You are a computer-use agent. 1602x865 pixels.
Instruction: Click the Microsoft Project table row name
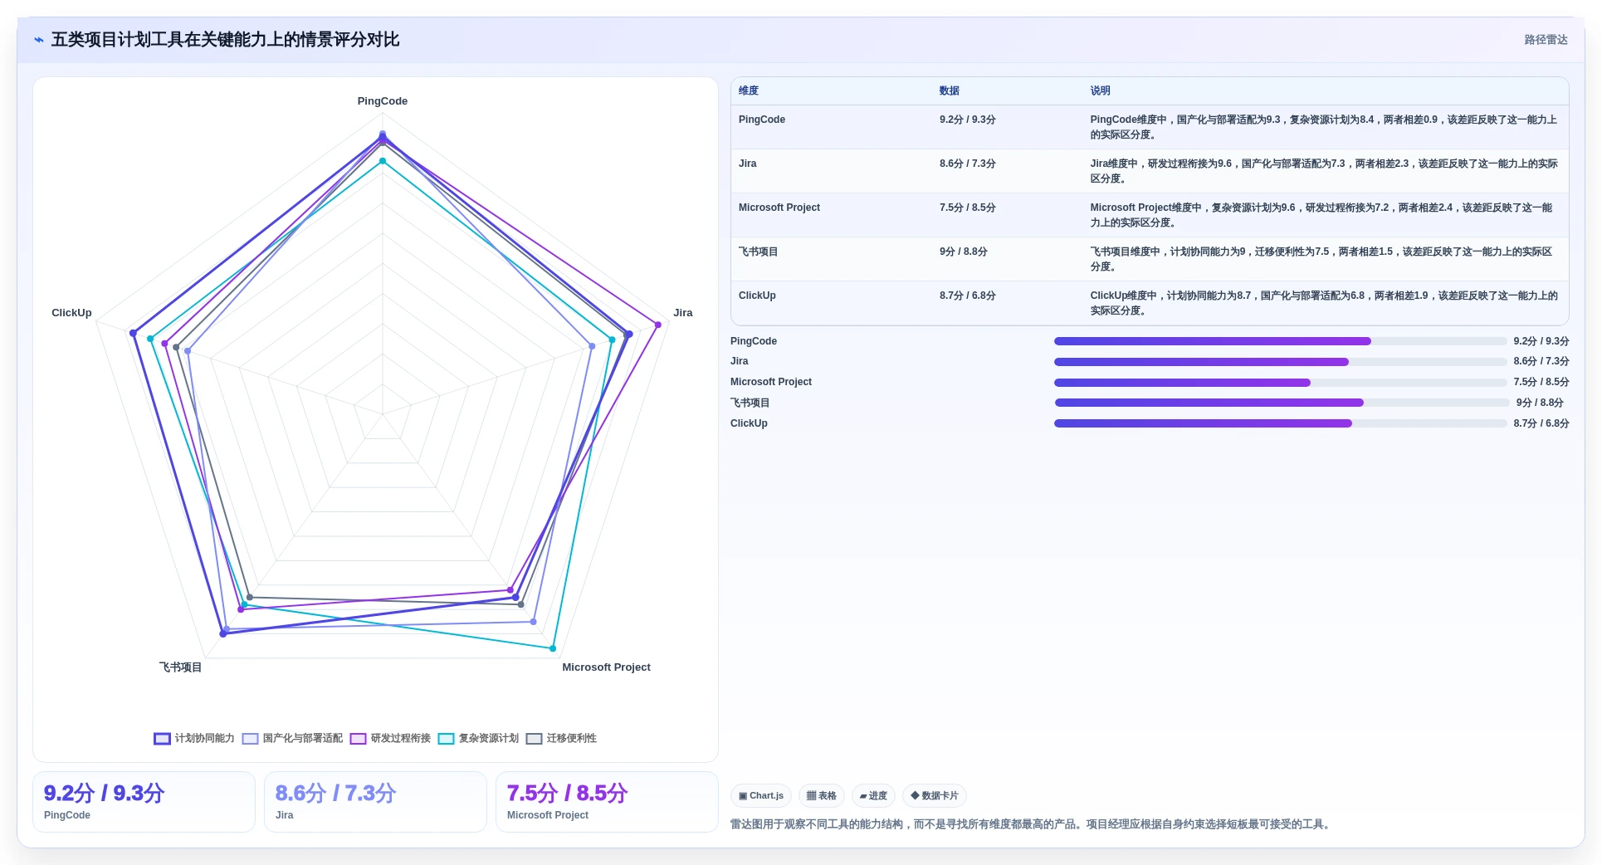point(779,208)
